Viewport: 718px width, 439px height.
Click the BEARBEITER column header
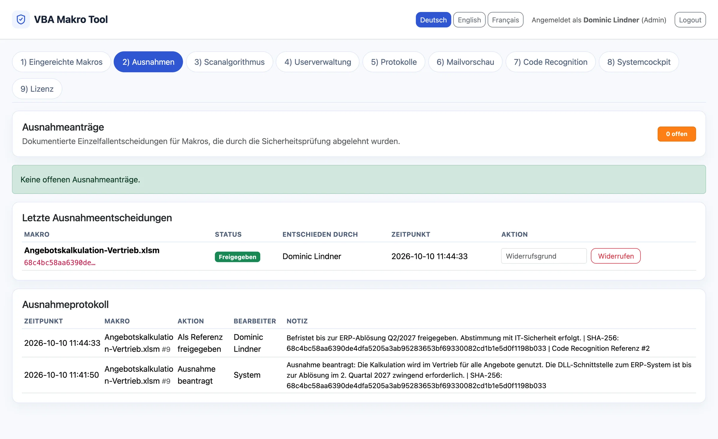coord(255,321)
